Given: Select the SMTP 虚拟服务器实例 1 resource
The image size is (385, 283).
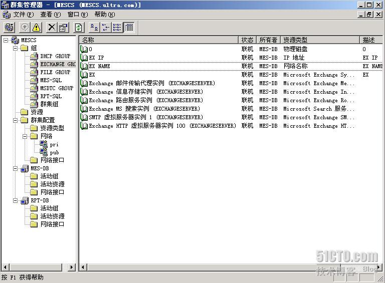Looking at the screenshot, I should (146, 117).
